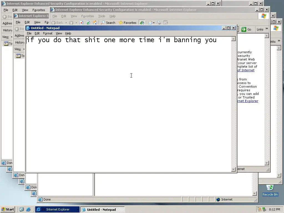This screenshot has height=213, width=284.
Task: Select calendar Today item in rearmost History pane
Action: tap(8, 44)
